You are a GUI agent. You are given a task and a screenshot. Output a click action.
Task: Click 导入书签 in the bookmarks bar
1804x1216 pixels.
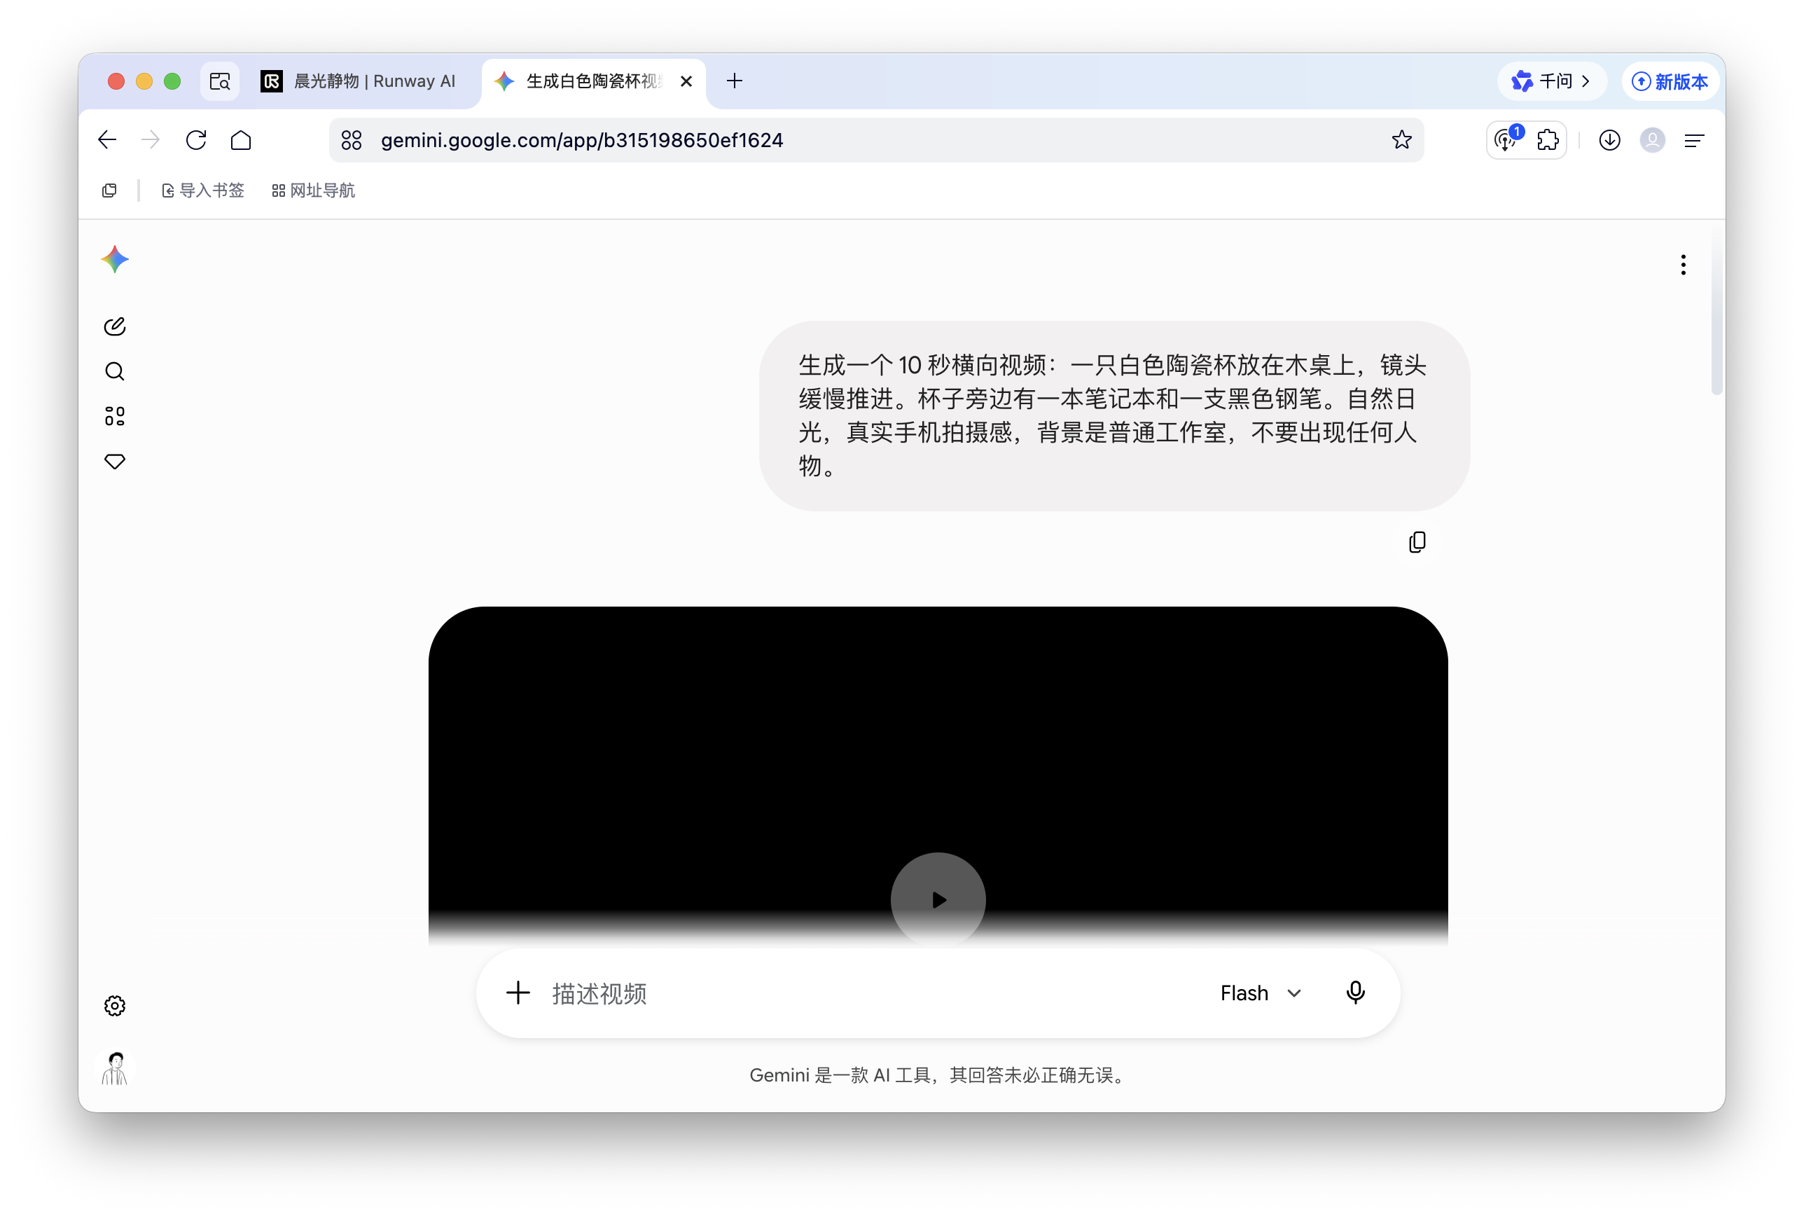(203, 191)
